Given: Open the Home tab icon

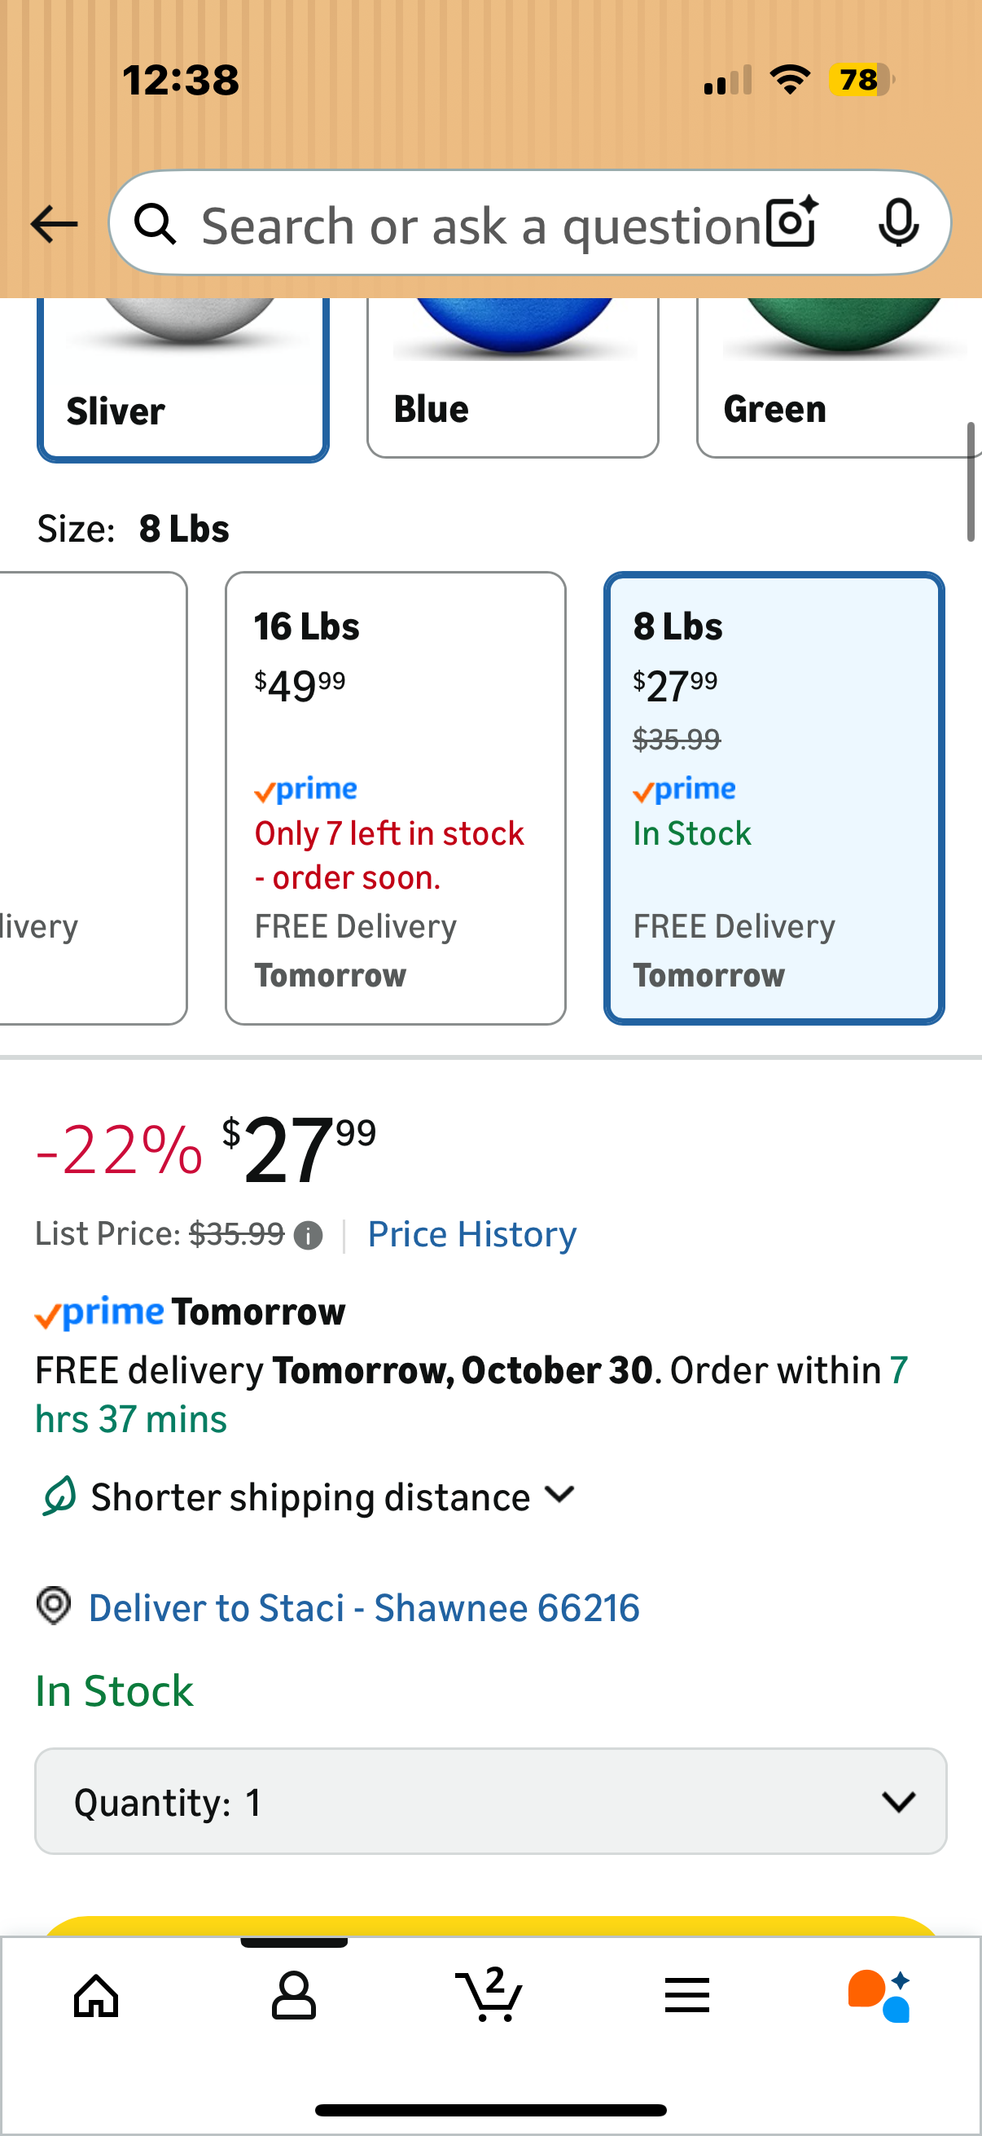Looking at the screenshot, I should coord(97,1995).
